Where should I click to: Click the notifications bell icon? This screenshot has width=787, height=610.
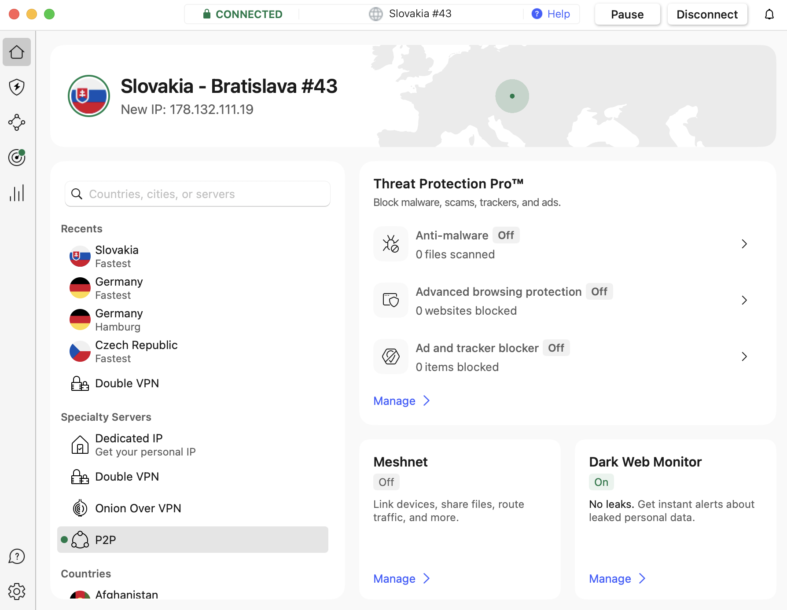click(x=769, y=15)
